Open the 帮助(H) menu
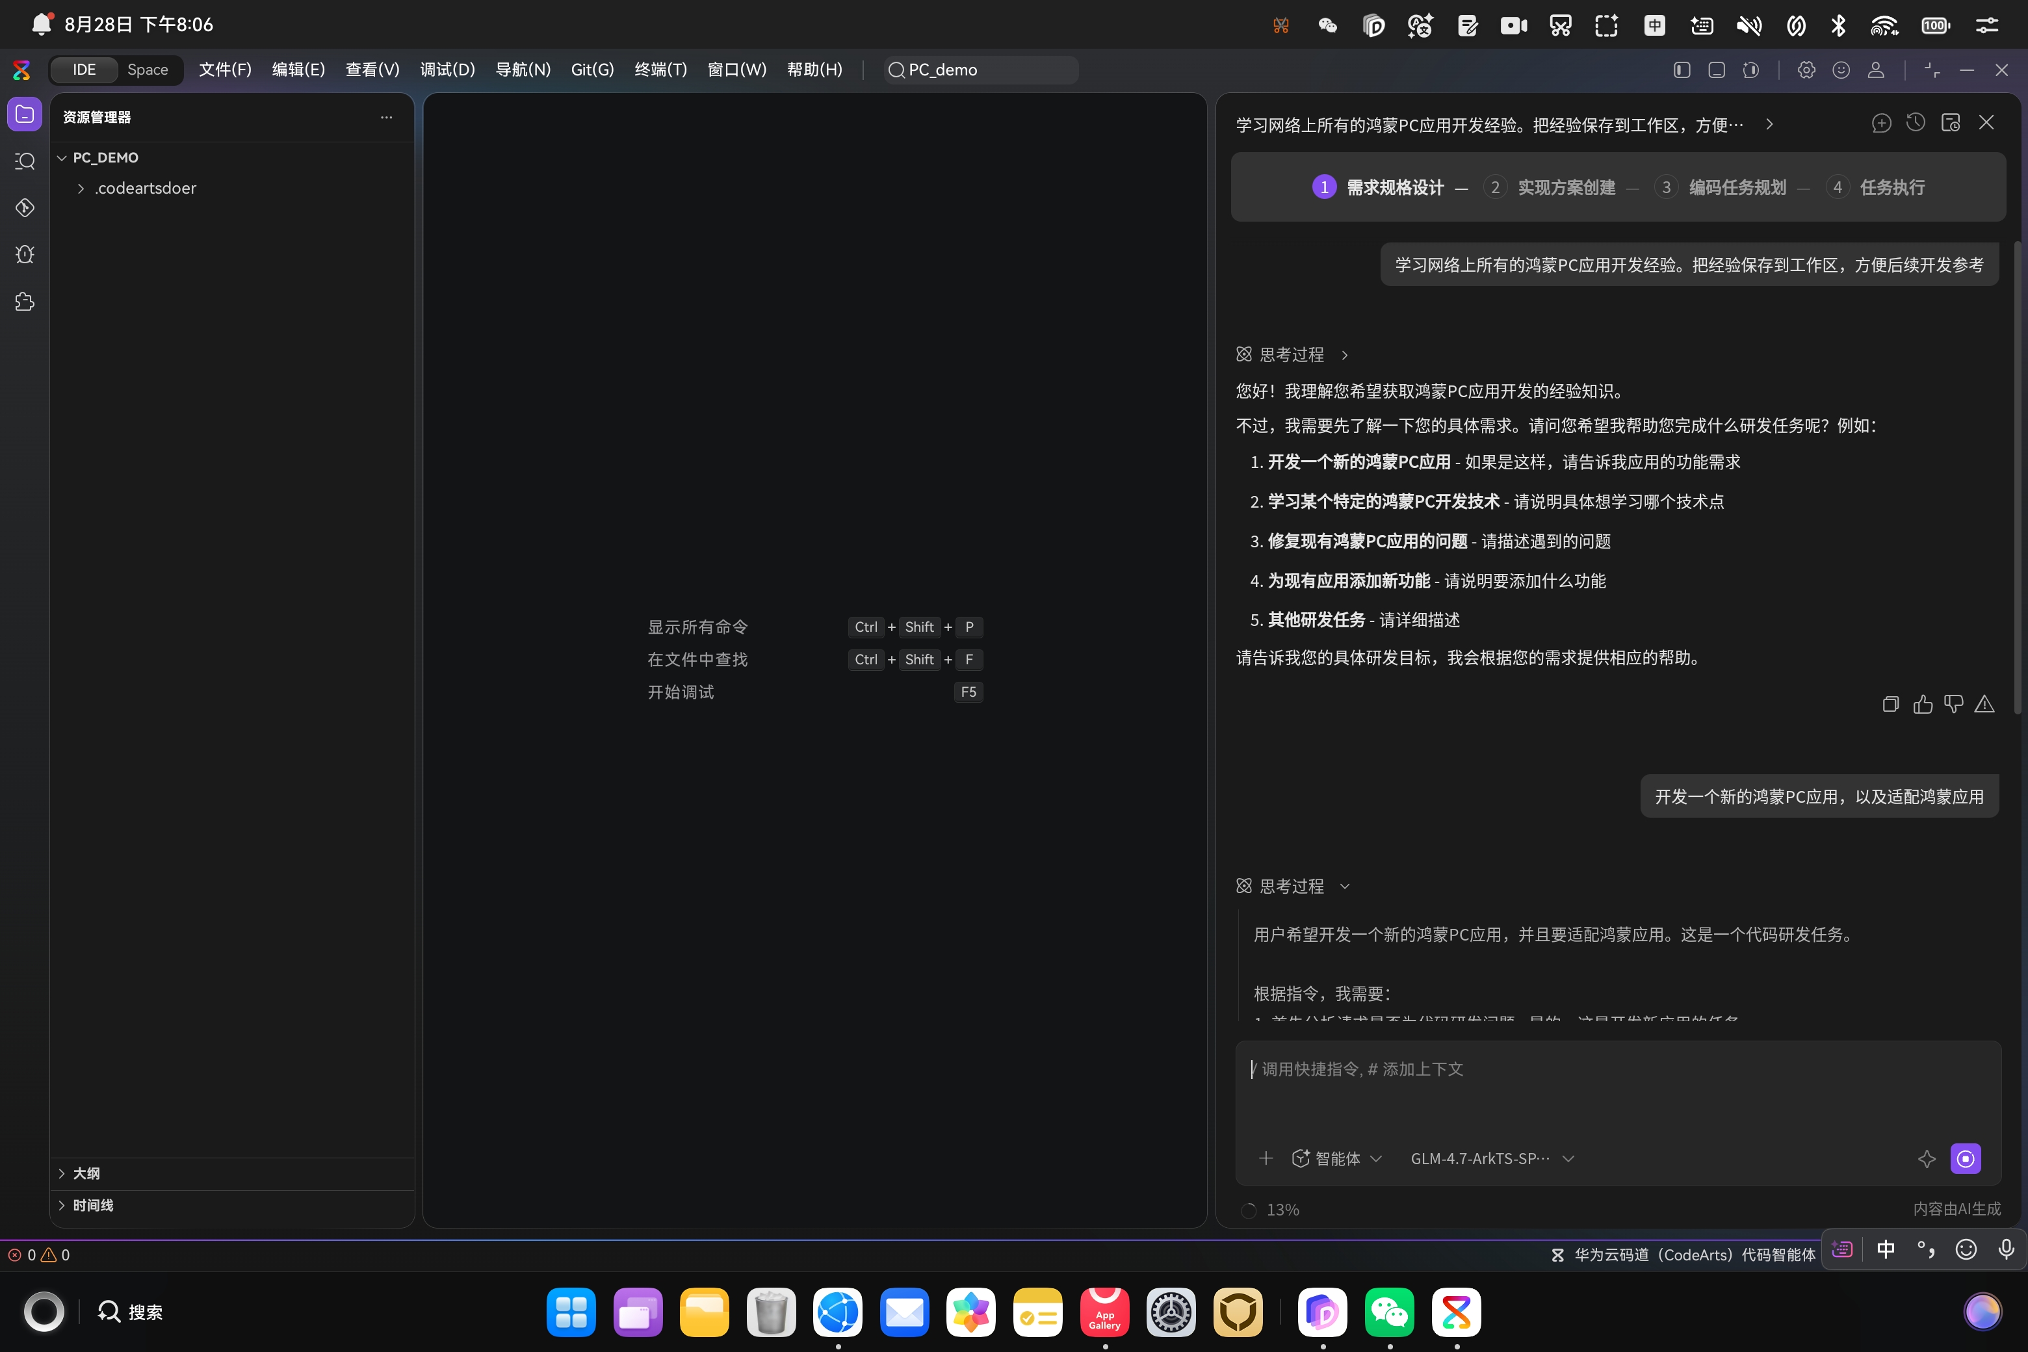This screenshot has height=1352, width=2028. point(815,70)
